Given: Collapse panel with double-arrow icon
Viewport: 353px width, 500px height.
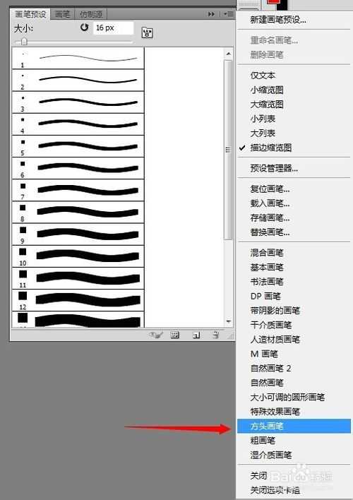Looking at the screenshot, I should coord(211,14).
